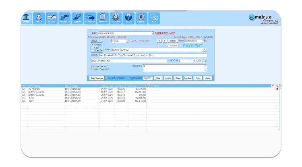Screen dimensions: 302x167
Task: Click the New button
Action: [x=158, y=78]
